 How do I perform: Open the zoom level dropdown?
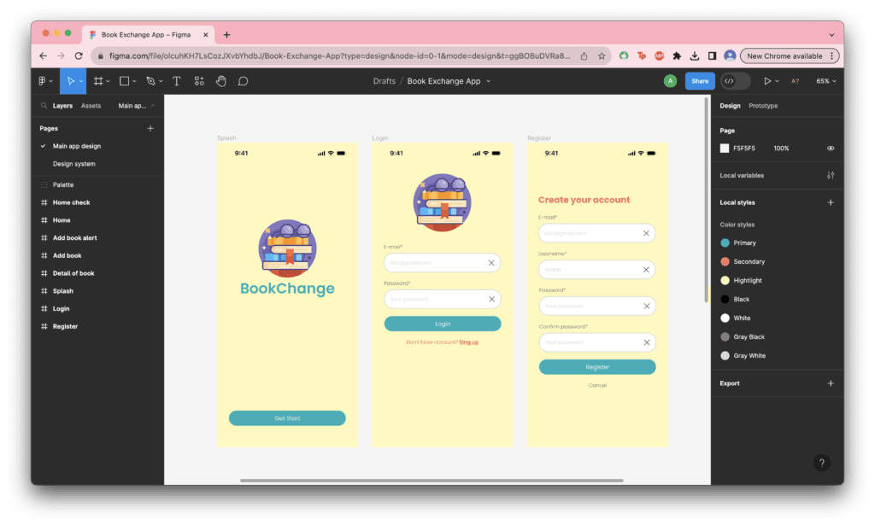coord(824,80)
